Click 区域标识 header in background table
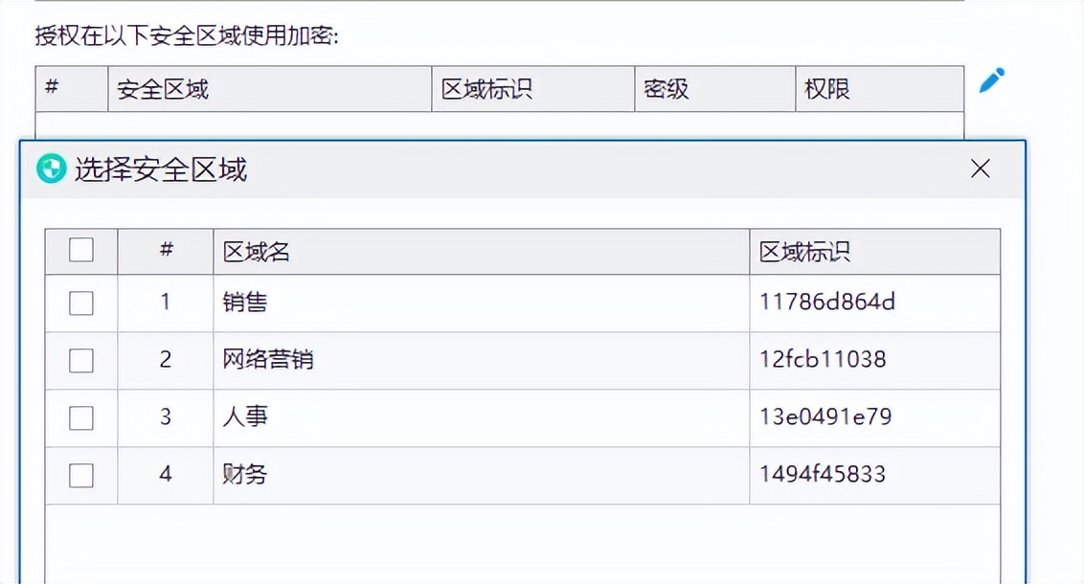The width and height of the screenshot is (1084, 584). [533, 88]
